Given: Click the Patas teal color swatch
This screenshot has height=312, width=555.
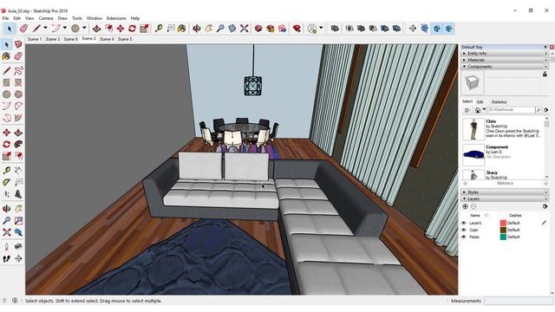Looking at the screenshot, I should pos(503,237).
